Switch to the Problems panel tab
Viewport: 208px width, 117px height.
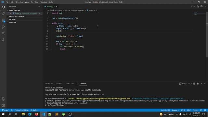[x=49, y=84]
